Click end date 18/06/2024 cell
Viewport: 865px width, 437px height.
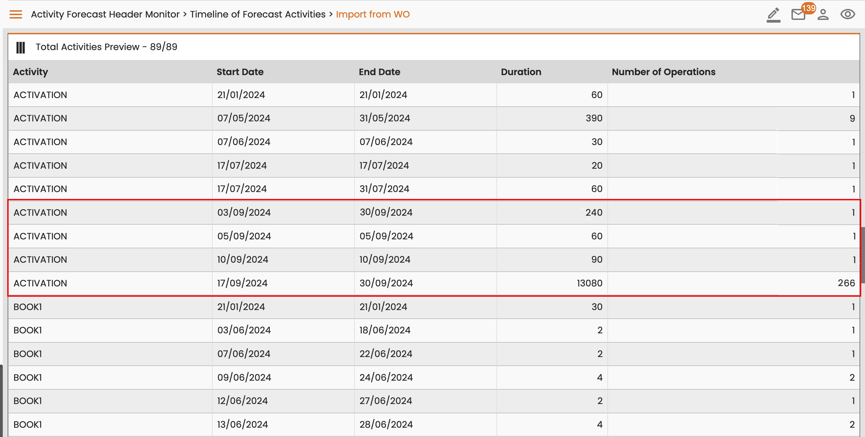pyautogui.click(x=425, y=330)
